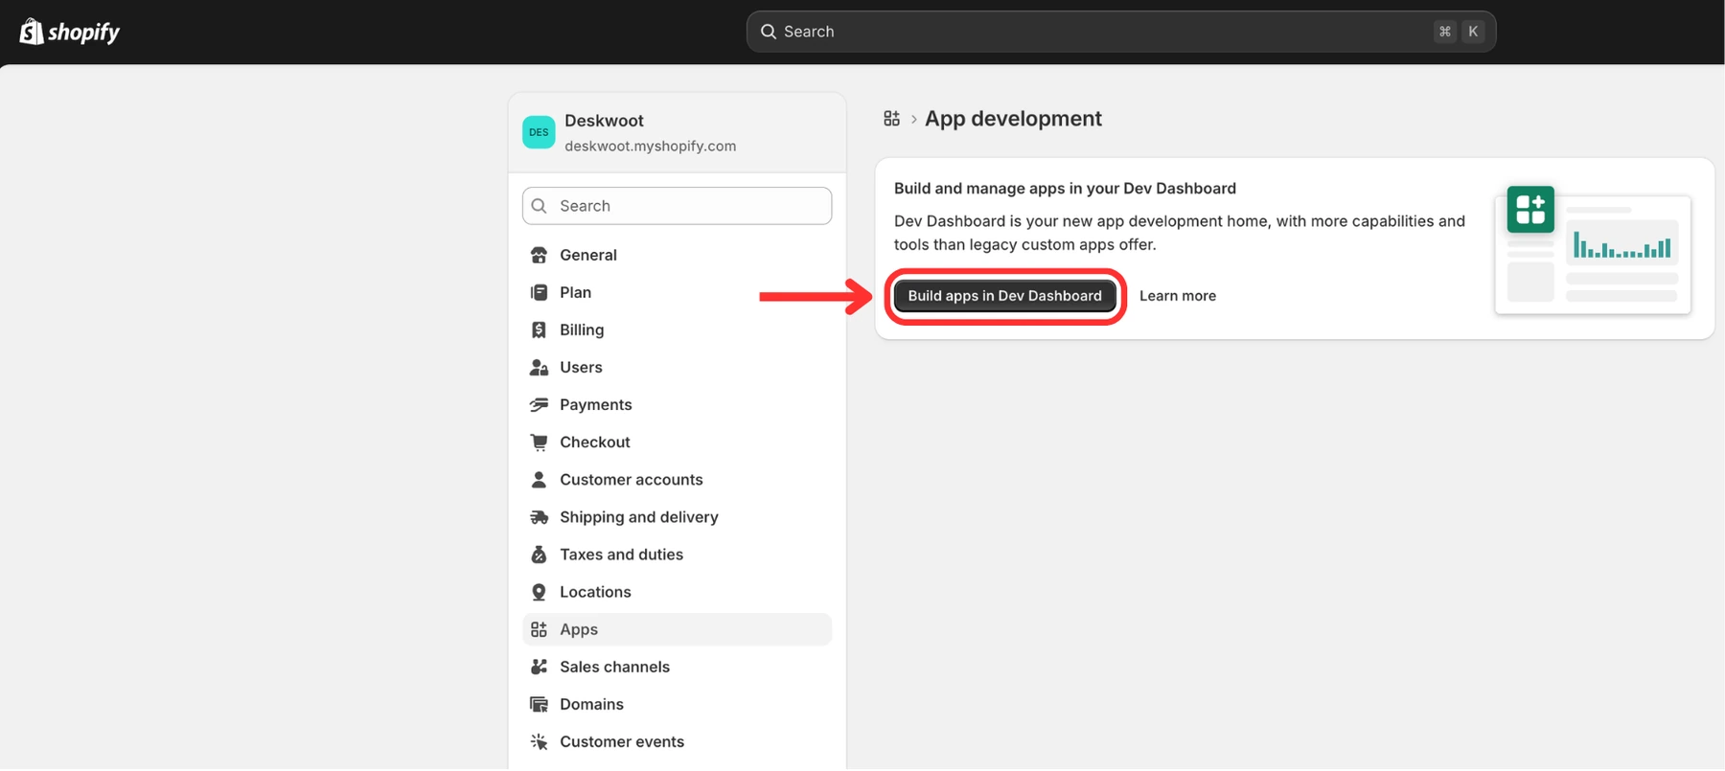Click the Dev Dashboard illustration thumbnail
The image size is (1725, 771).
pos(1593,249)
